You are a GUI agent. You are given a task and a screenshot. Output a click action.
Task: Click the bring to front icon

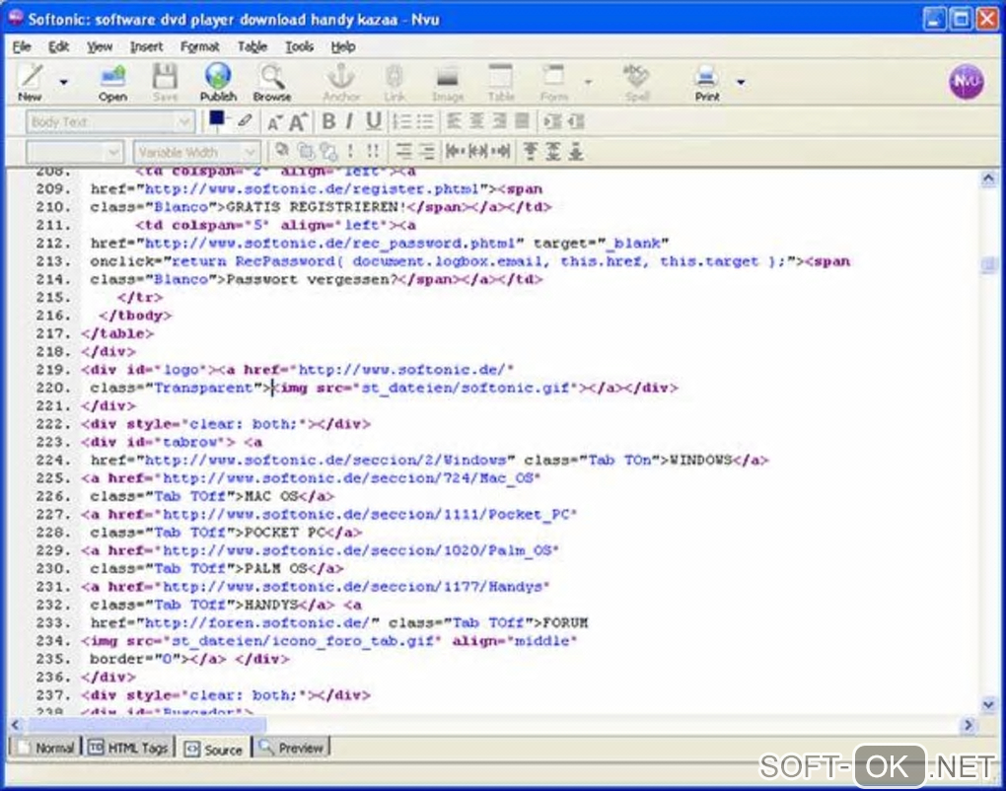[306, 152]
